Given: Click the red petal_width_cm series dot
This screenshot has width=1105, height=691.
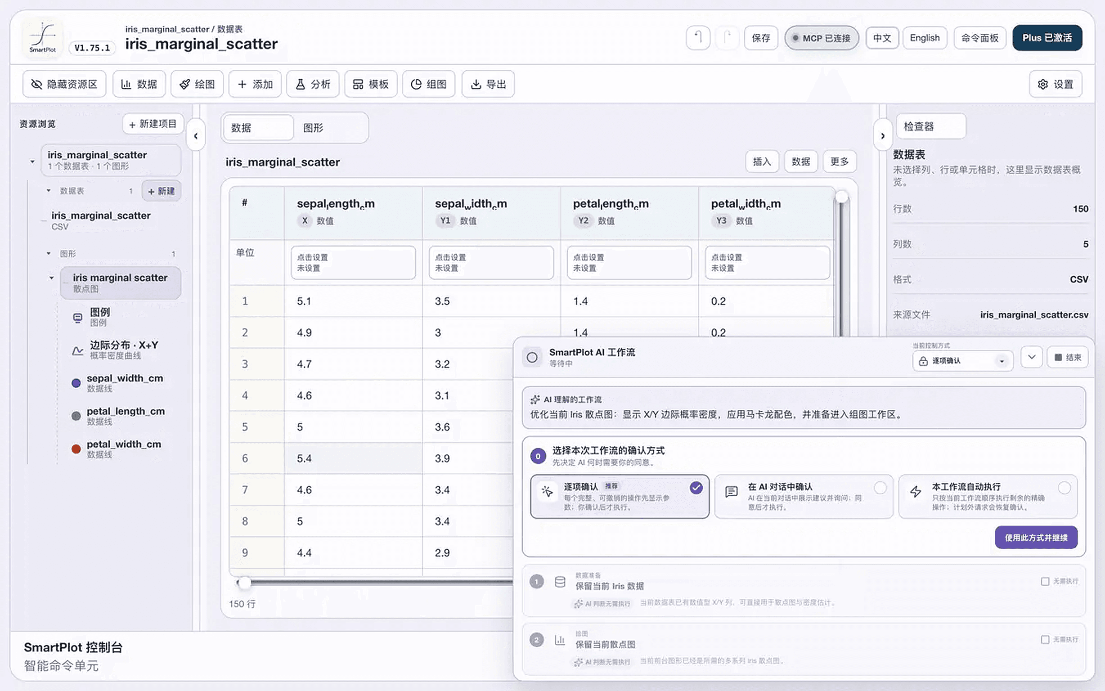Looking at the screenshot, I should (x=76, y=449).
